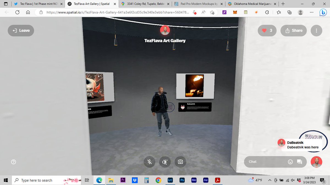
Task: Click the weather 47°F widget
Action: click(x=255, y=180)
